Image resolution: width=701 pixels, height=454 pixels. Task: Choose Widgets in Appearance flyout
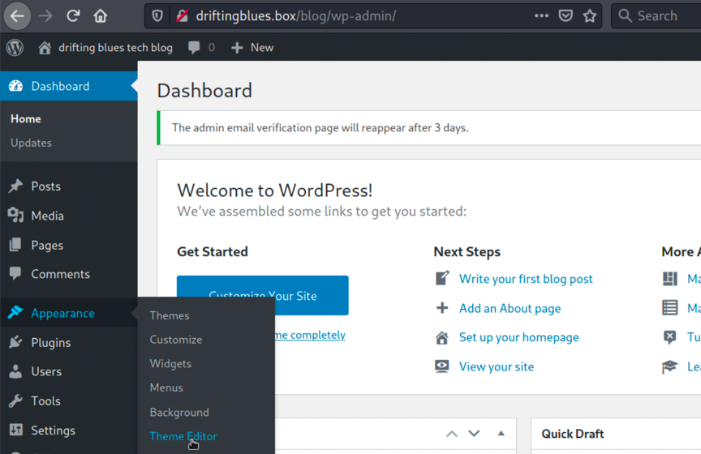[170, 364]
